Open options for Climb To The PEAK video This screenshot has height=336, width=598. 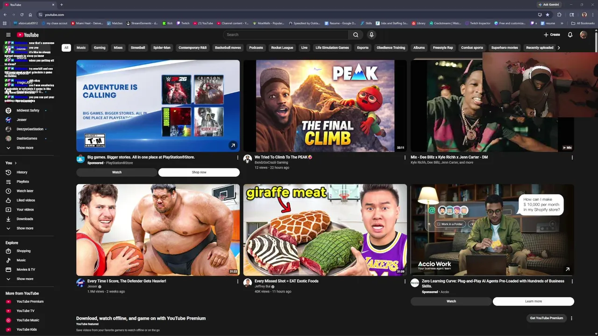pyautogui.click(x=405, y=158)
